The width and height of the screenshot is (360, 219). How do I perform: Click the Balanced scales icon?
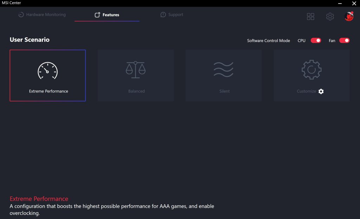135,70
